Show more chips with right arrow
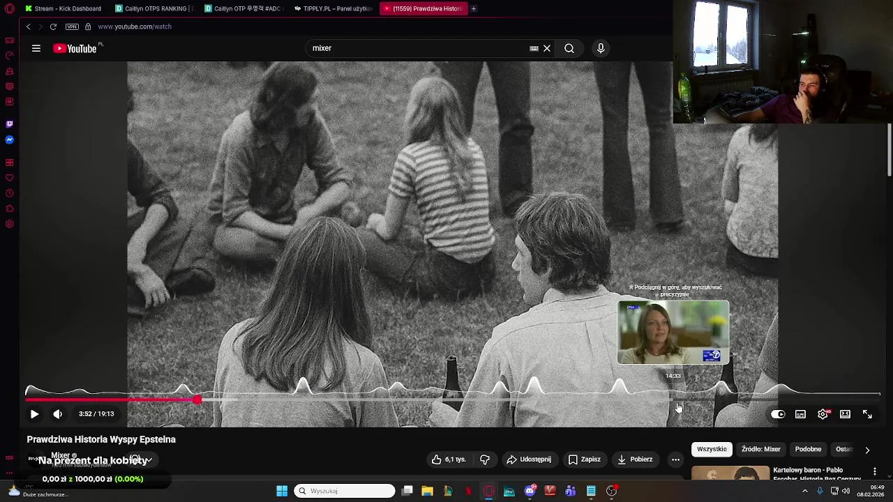Screen dimensions: 893x502 (x=867, y=450)
